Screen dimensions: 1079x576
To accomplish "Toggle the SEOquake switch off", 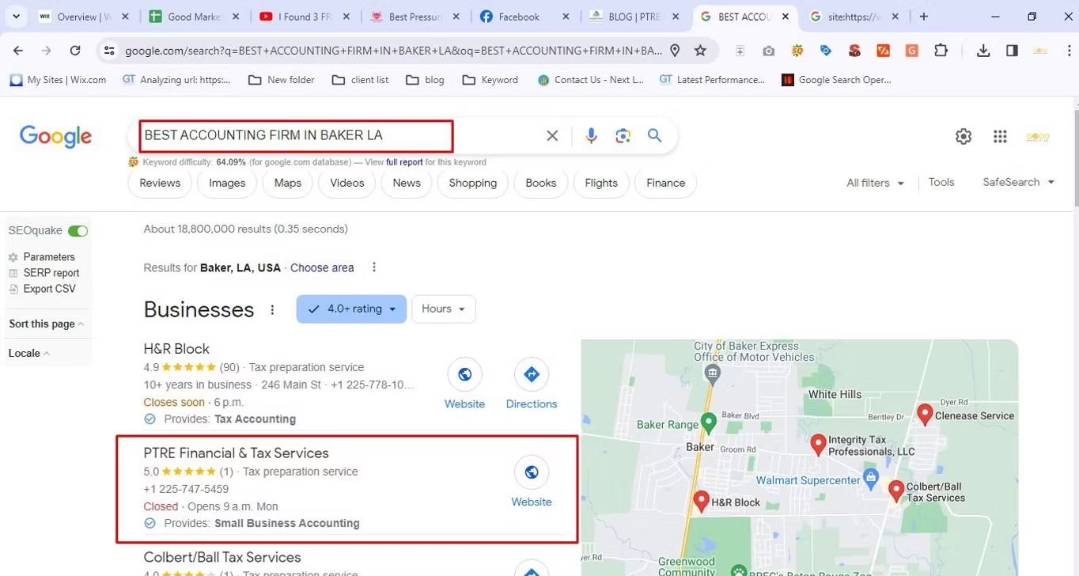I will coord(78,231).
